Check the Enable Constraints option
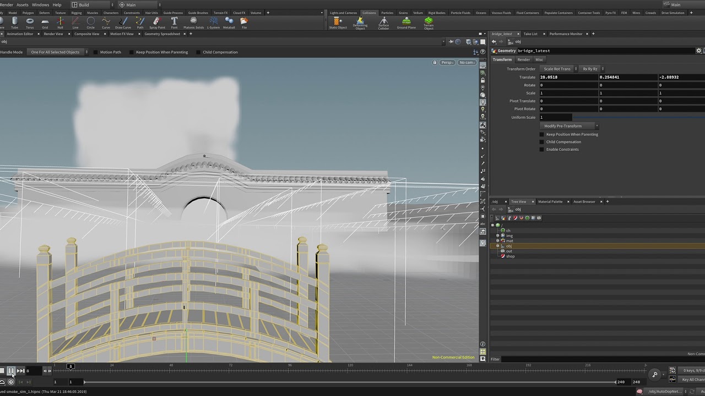The image size is (705, 396). point(541,150)
